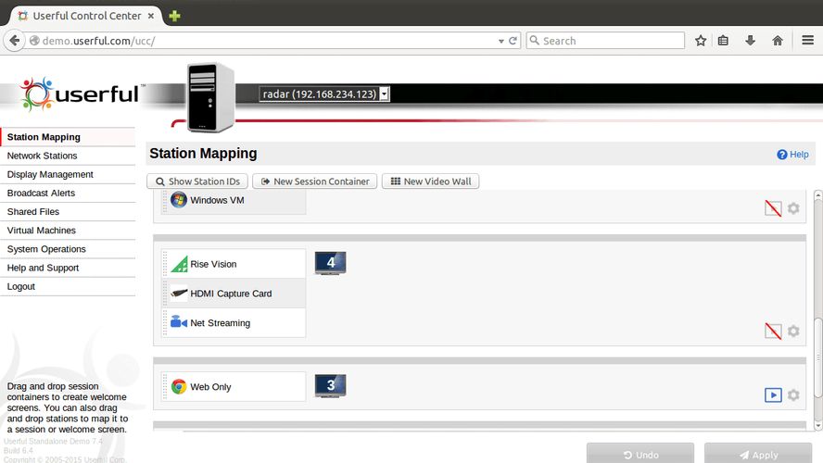
Task: Open the browser hamburger menu
Action: tap(808, 40)
